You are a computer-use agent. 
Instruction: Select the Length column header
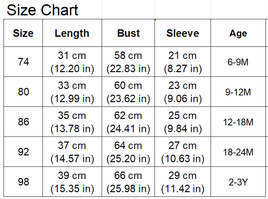point(72,33)
